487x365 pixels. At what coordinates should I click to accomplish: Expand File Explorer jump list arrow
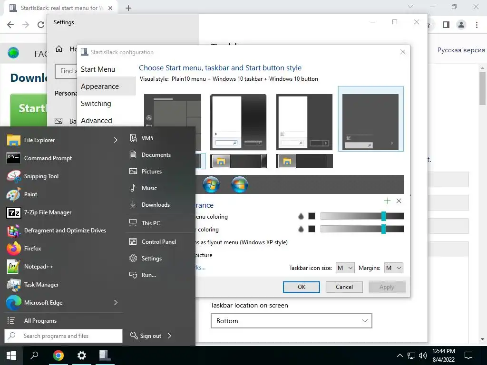tap(116, 140)
